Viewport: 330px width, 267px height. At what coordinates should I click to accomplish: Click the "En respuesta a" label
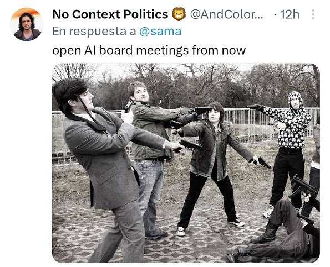(x=94, y=32)
